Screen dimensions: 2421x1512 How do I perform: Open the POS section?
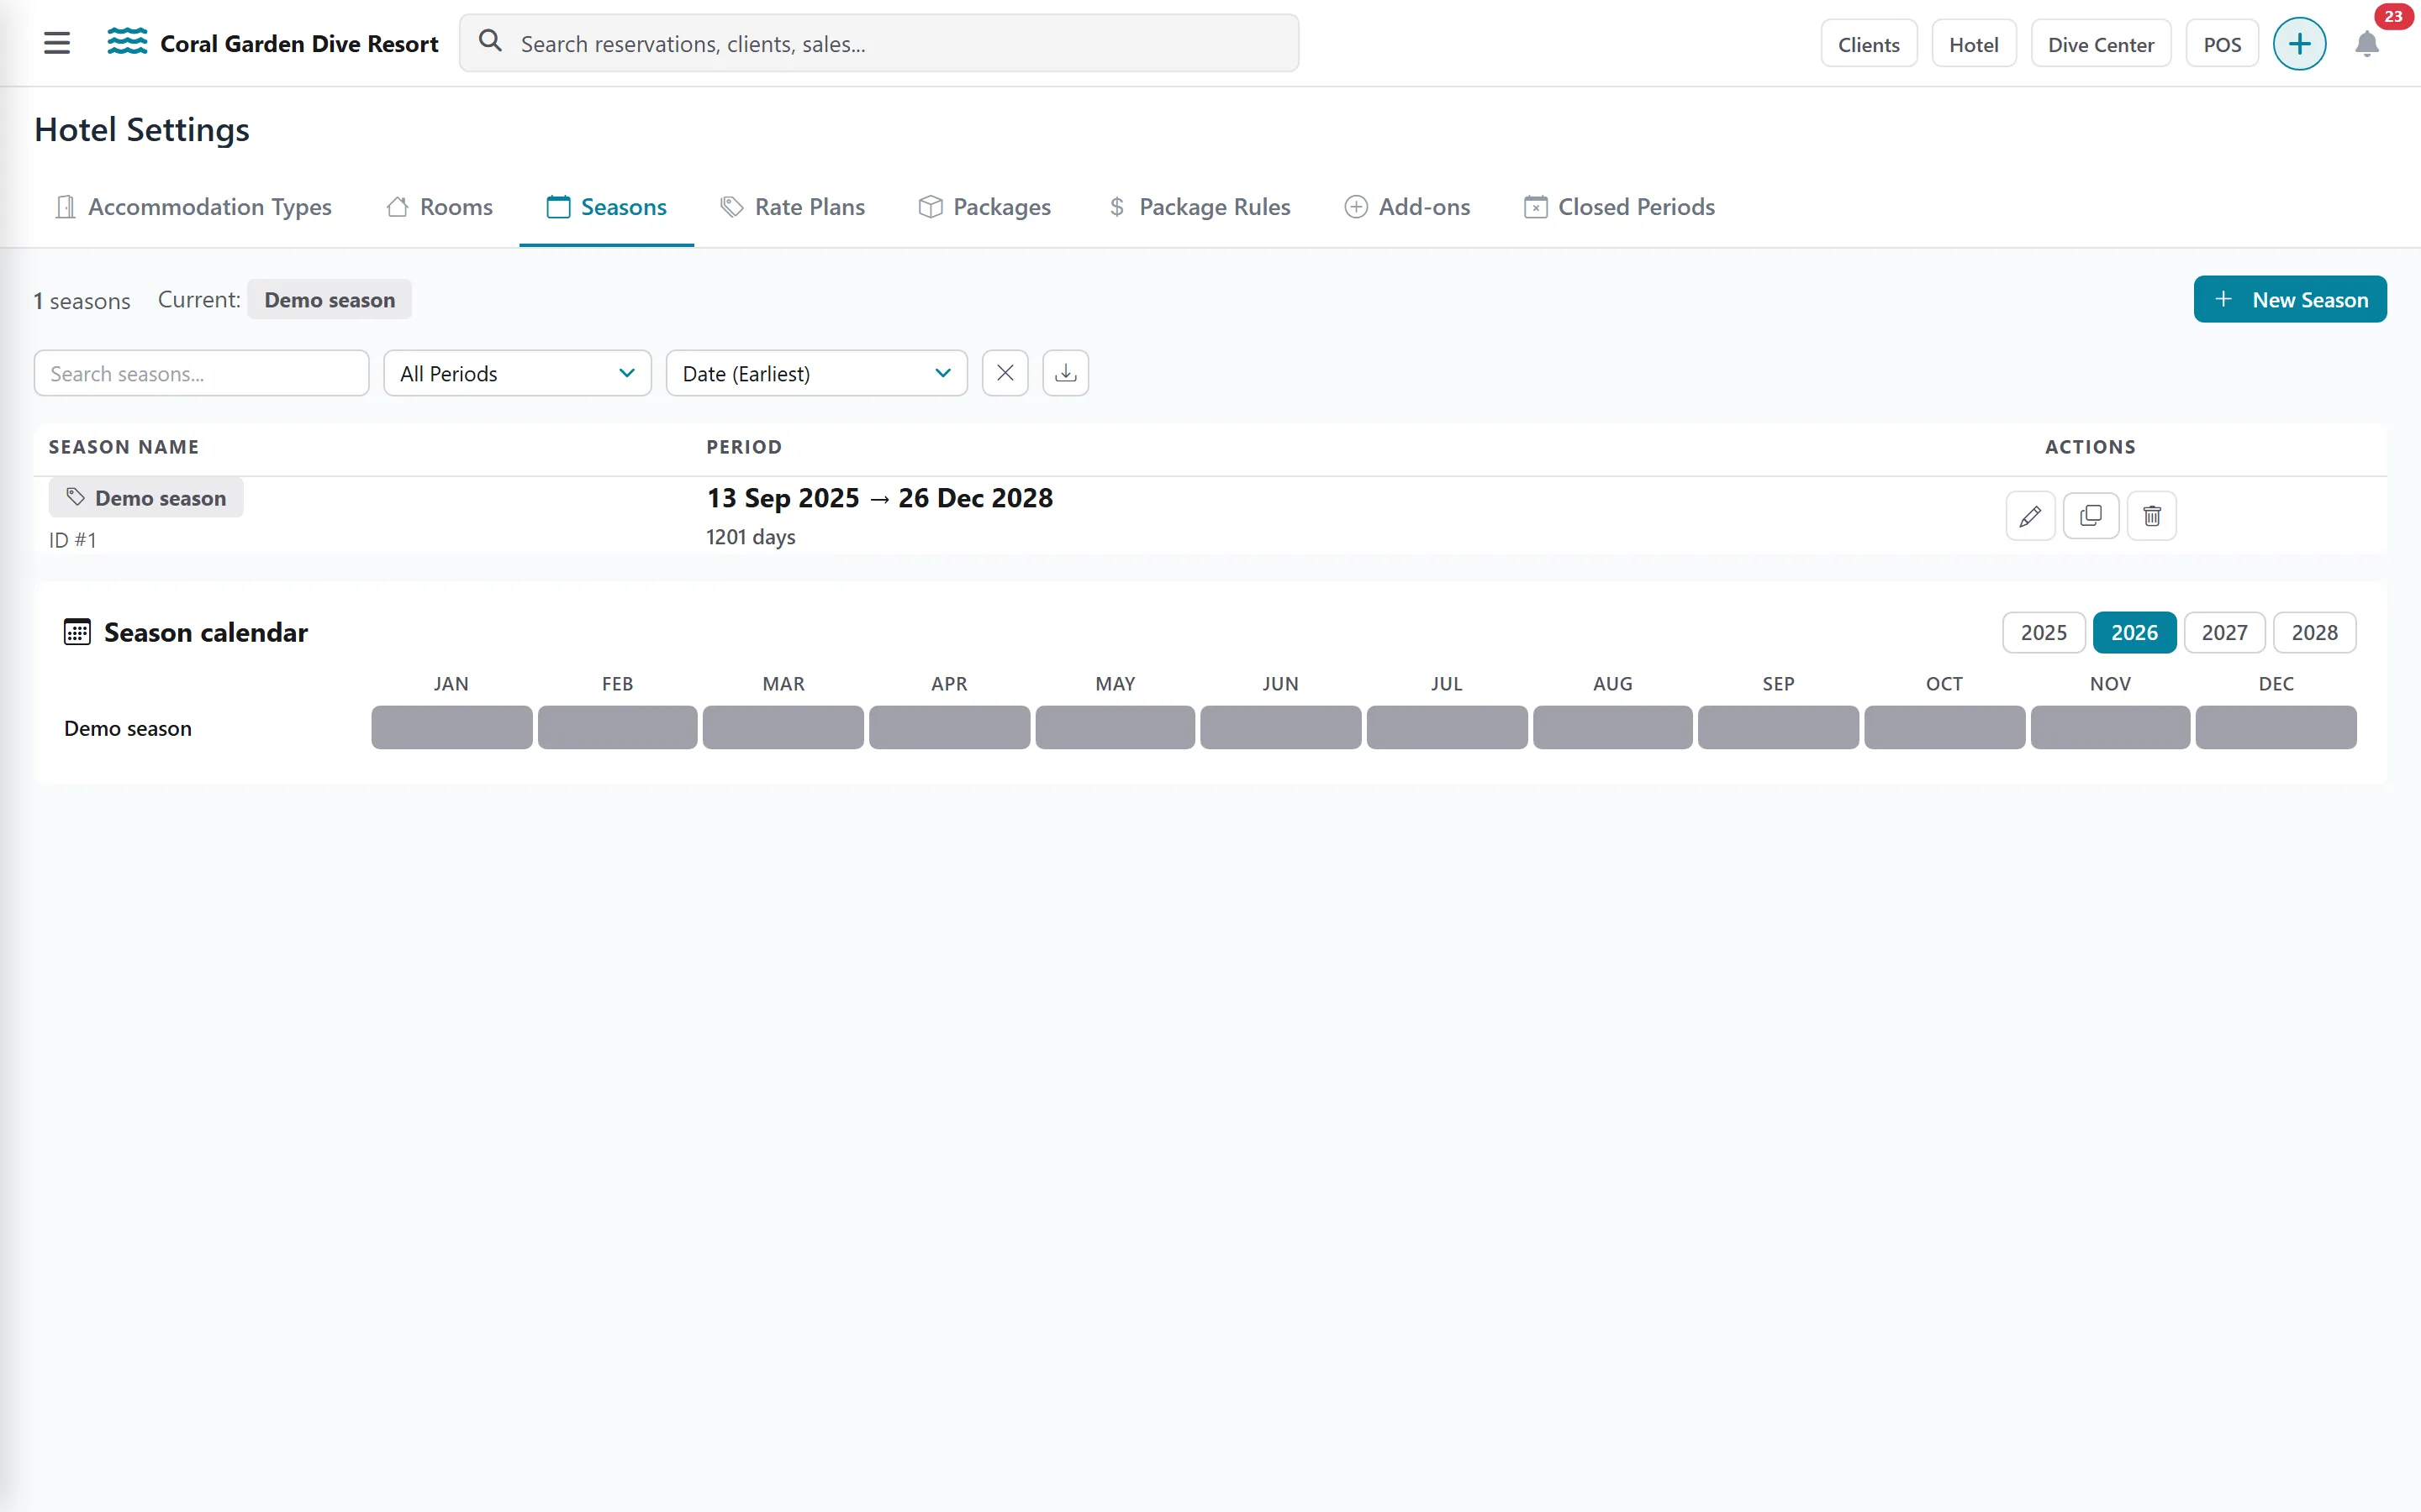pos(2222,44)
